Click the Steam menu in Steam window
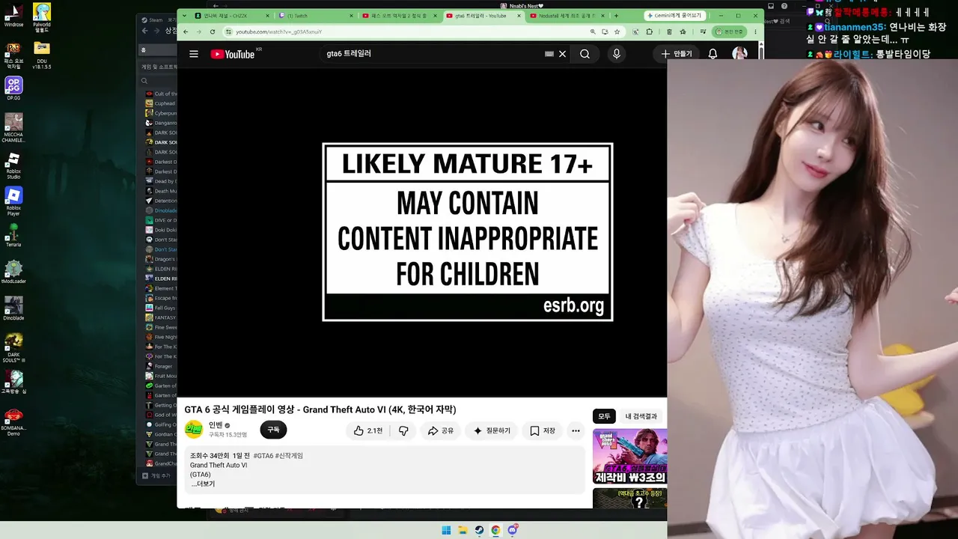The height and width of the screenshot is (539, 958). click(156, 20)
